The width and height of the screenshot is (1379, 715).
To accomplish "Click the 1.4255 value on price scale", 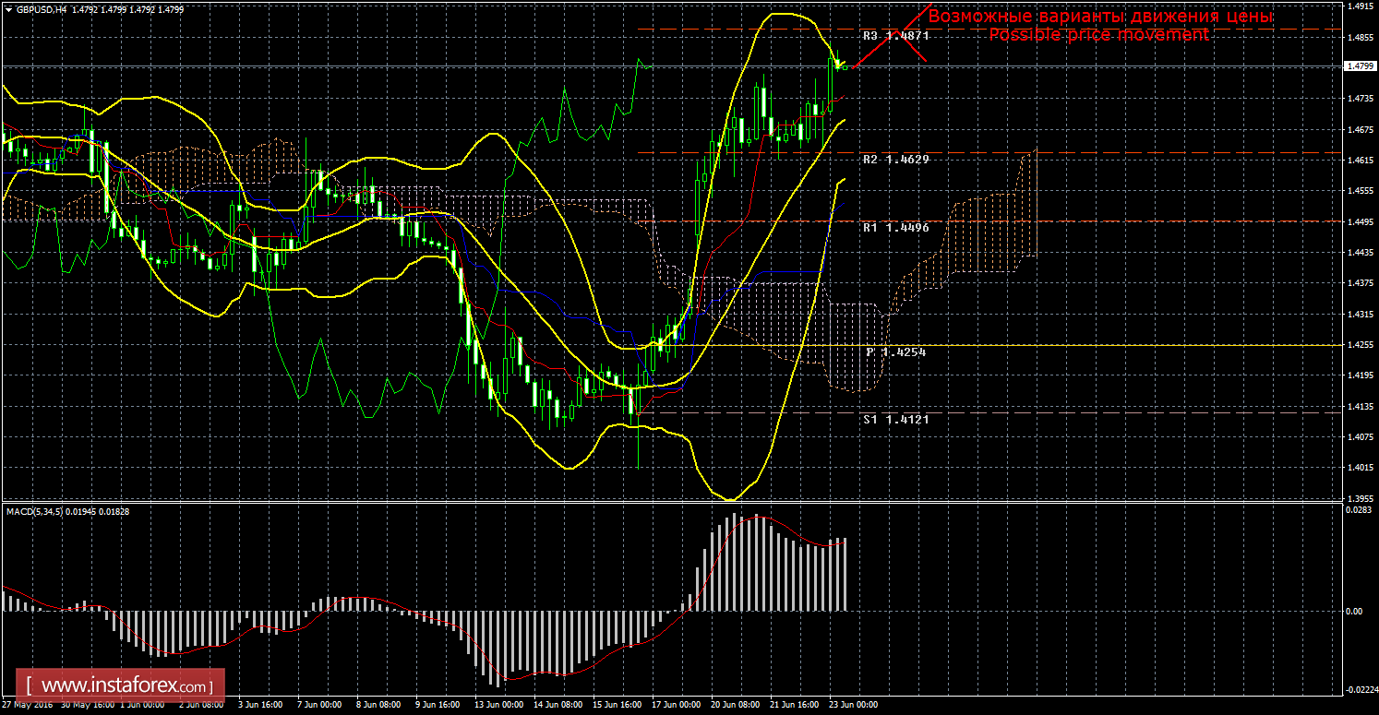I will click(1359, 344).
